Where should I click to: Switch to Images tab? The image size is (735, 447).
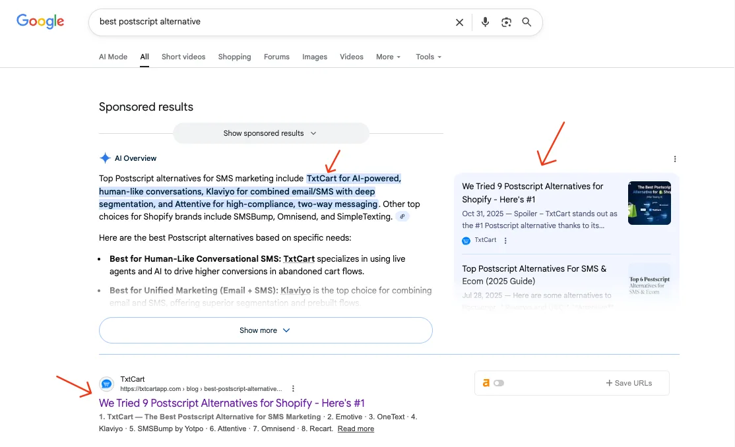(x=315, y=57)
